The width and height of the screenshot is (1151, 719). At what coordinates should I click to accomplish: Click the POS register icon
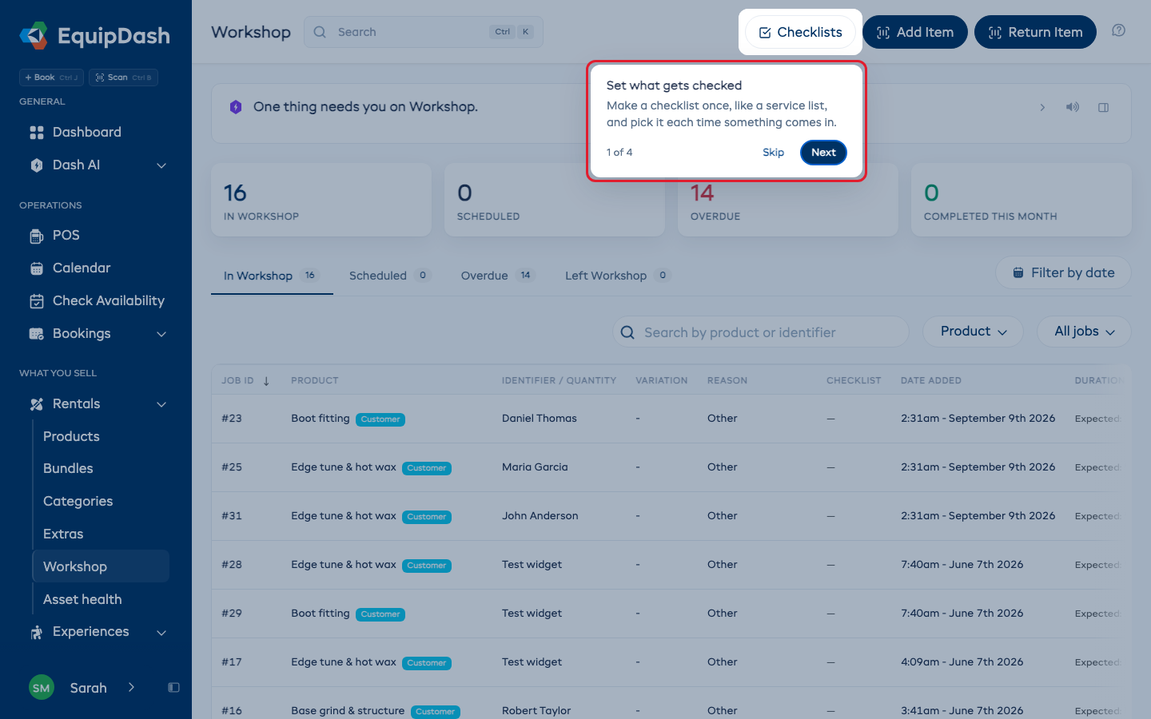(x=37, y=236)
